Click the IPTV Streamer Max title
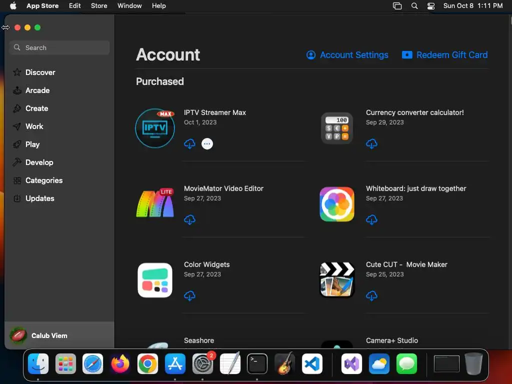512x384 pixels. click(215, 112)
